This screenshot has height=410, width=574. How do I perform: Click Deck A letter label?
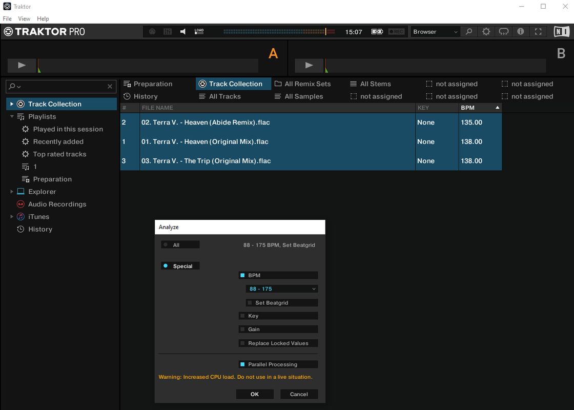[x=273, y=53]
